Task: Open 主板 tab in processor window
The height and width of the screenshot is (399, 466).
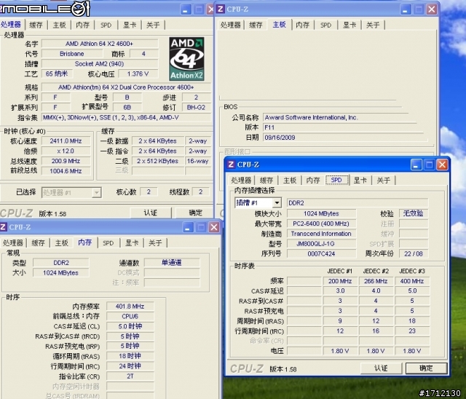Action: tap(60, 25)
